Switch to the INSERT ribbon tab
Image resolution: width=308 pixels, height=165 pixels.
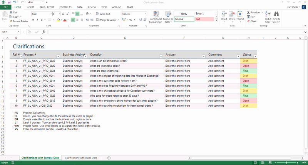click(x=30, y=7)
